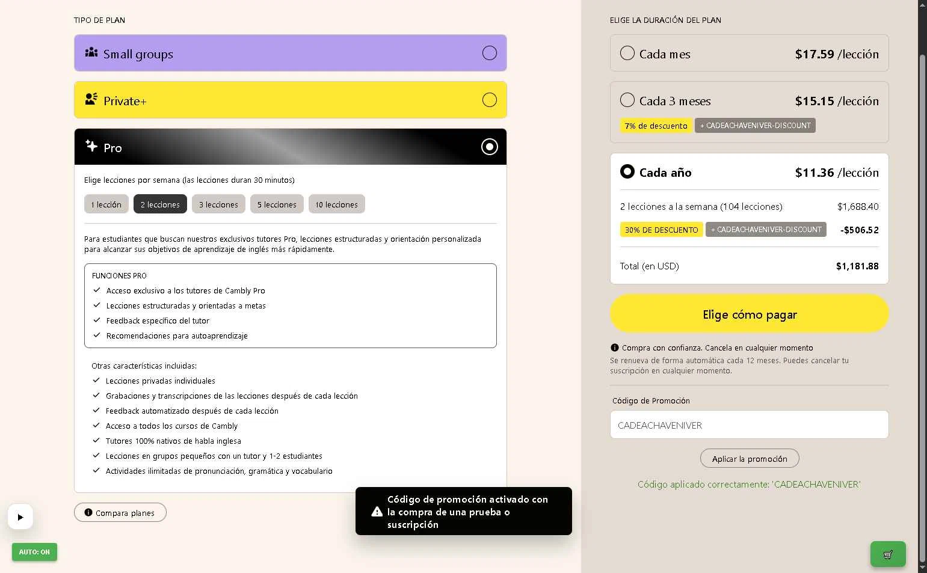Click 'Total (en USD)' label
927x573 pixels.
(649, 266)
